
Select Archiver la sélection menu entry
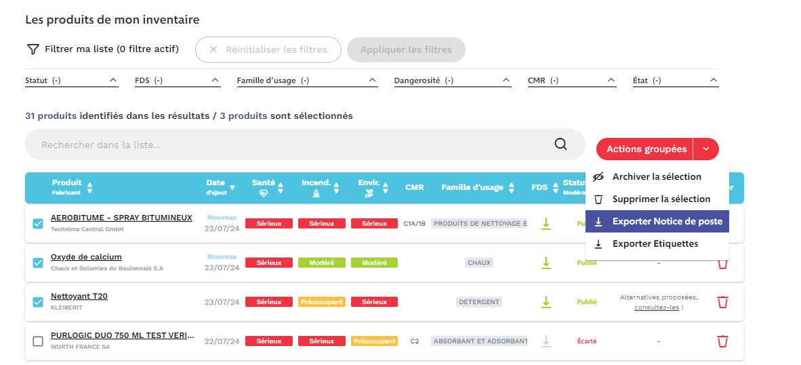pyautogui.click(x=656, y=177)
